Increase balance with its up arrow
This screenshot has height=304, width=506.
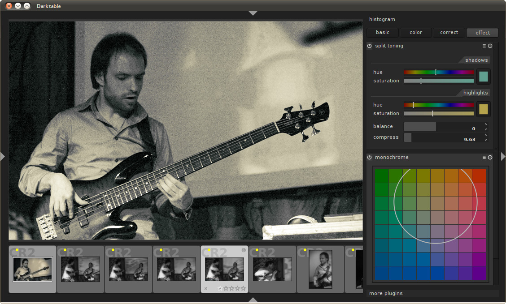(x=486, y=124)
